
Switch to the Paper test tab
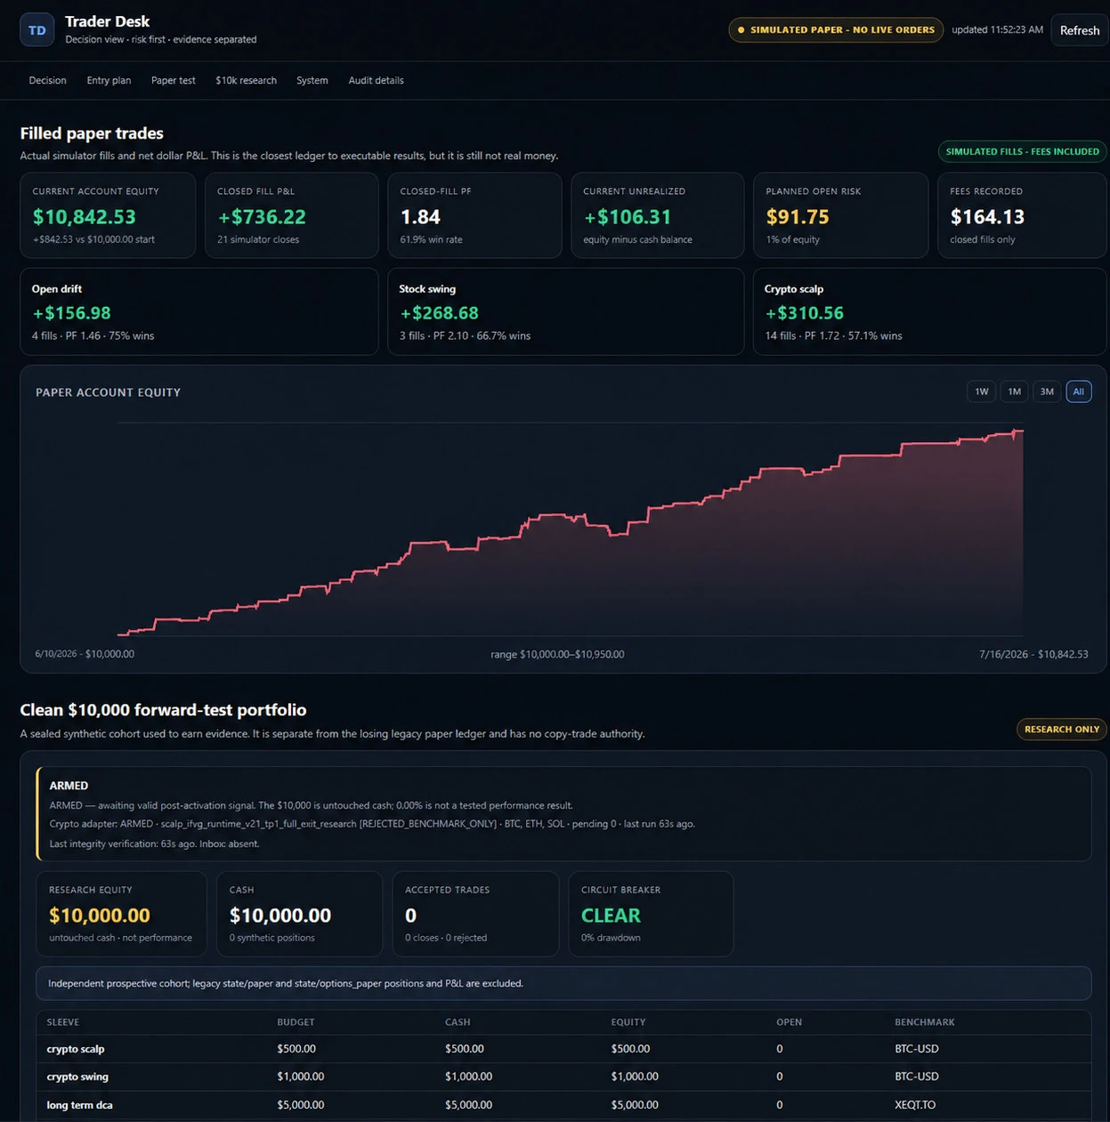coord(174,80)
